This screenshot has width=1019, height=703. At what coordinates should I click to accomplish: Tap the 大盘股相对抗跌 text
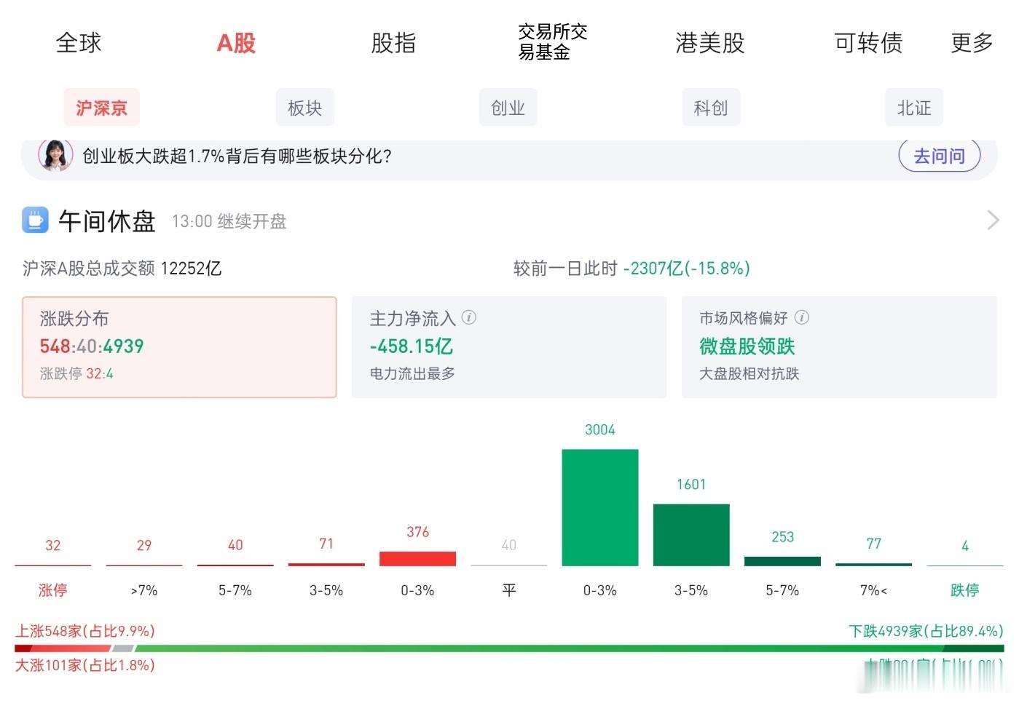coord(750,374)
